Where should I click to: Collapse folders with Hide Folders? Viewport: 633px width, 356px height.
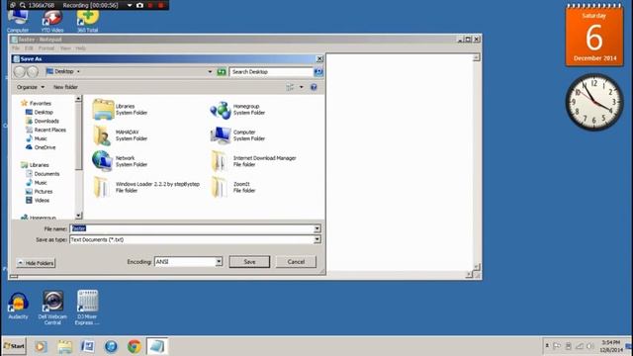tap(36, 263)
